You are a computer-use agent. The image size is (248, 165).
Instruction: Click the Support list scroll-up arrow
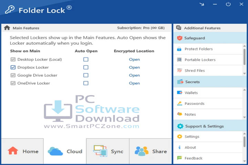[x=244, y=133]
